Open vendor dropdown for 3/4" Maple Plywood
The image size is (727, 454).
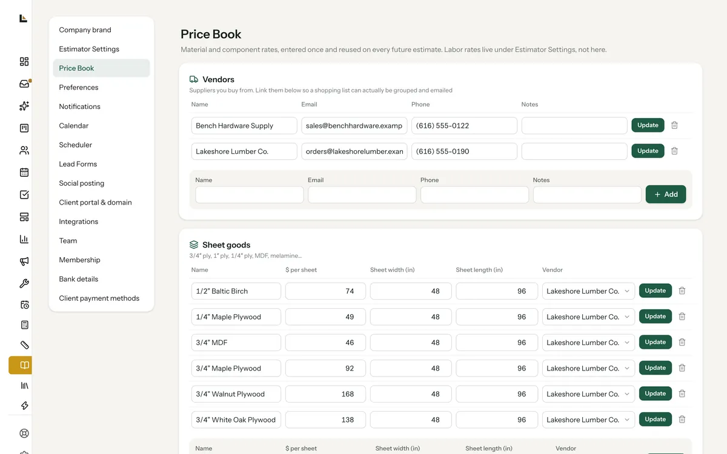click(x=588, y=368)
